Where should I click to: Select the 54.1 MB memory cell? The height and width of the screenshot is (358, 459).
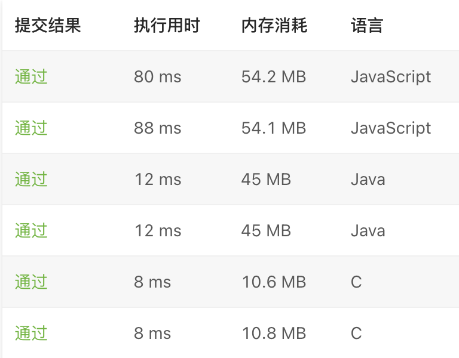(274, 128)
